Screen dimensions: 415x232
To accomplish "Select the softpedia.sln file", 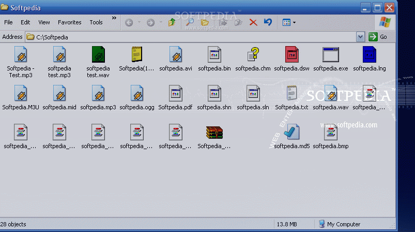I will pyautogui.click(x=253, y=97).
